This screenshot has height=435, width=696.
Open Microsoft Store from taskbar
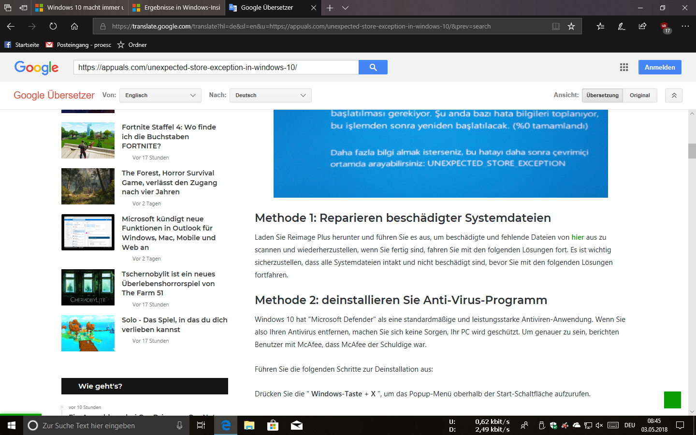point(273,425)
